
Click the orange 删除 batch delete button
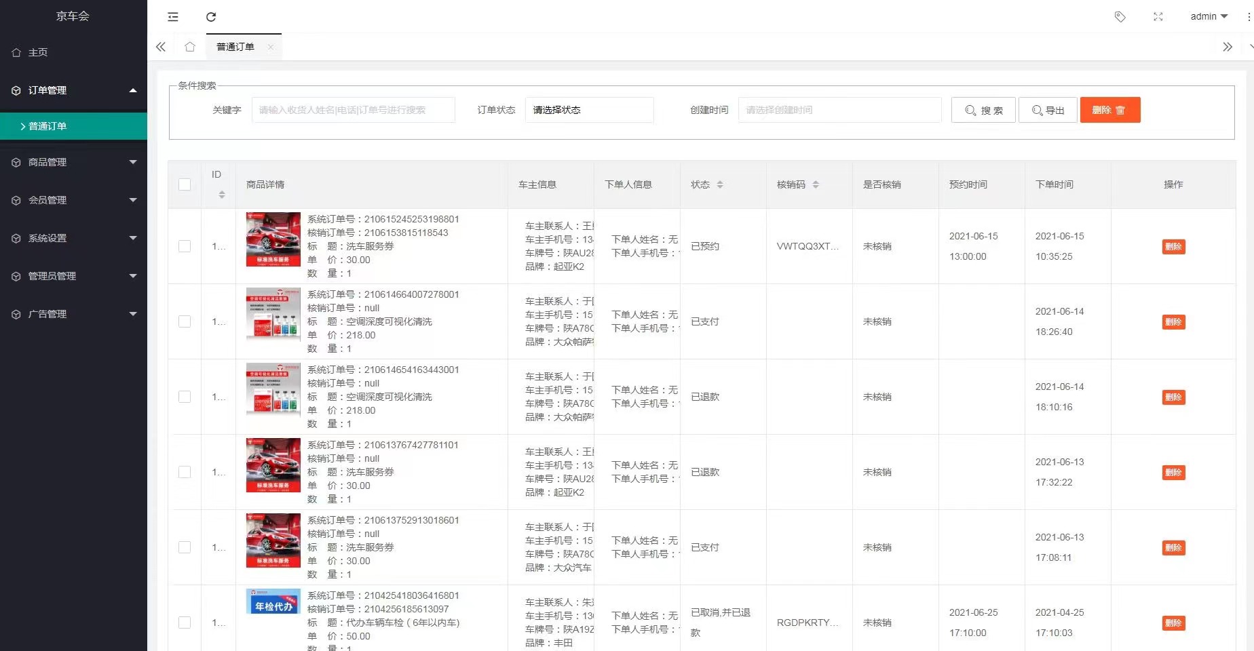point(1109,110)
